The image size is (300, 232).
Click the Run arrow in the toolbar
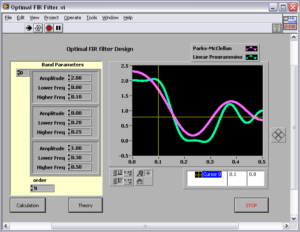tap(29, 28)
